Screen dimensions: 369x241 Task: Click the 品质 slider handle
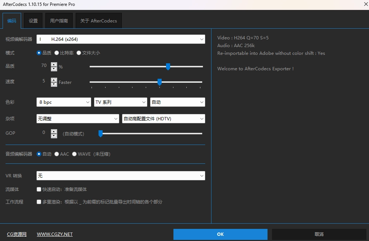coord(168,66)
